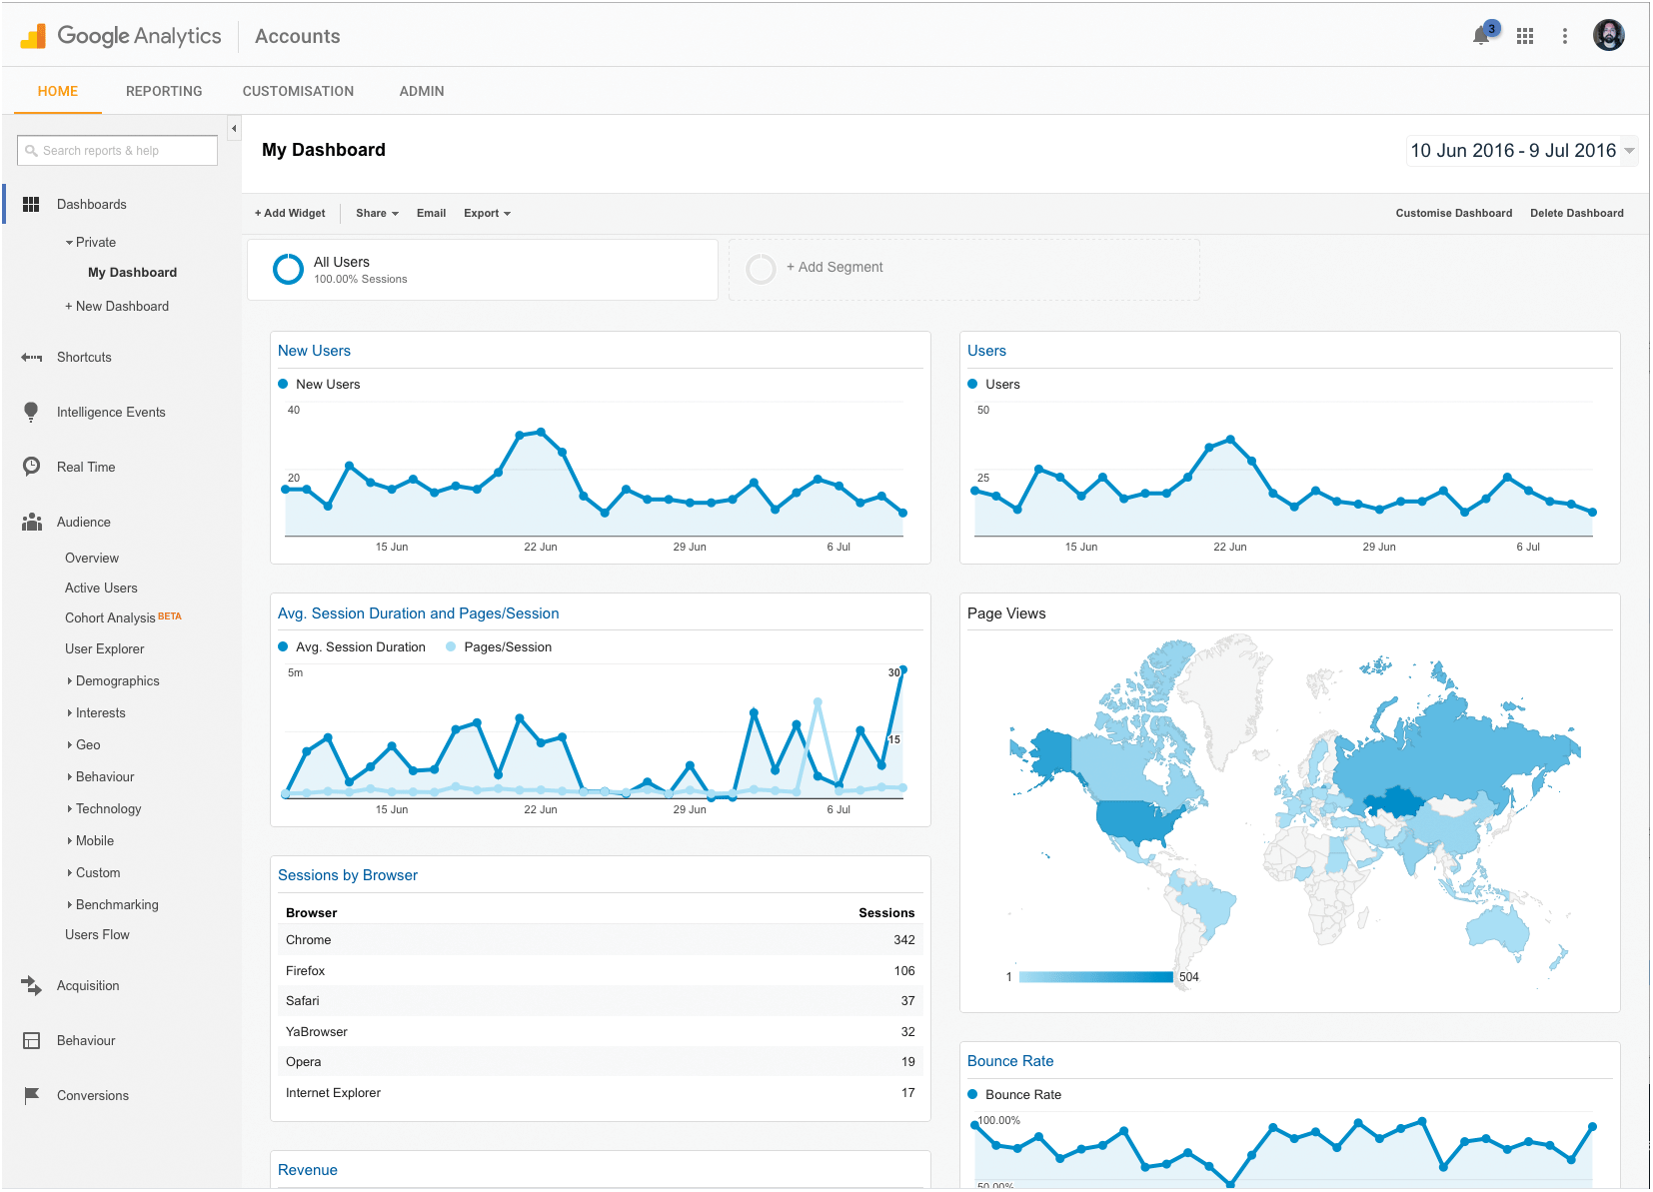Switch to the Reporting tab

[x=164, y=91]
